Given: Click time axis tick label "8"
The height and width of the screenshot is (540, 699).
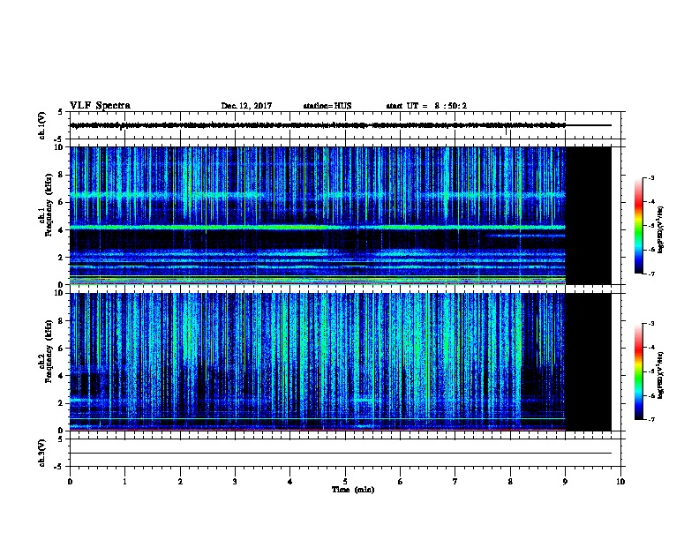Looking at the screenshot, I should (x=510, y=481).
